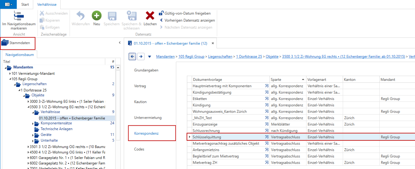This screenshot has width=415, height=169.
Task: Click Im Navigationsbaum markieren icon
Action: click(19, 16)
